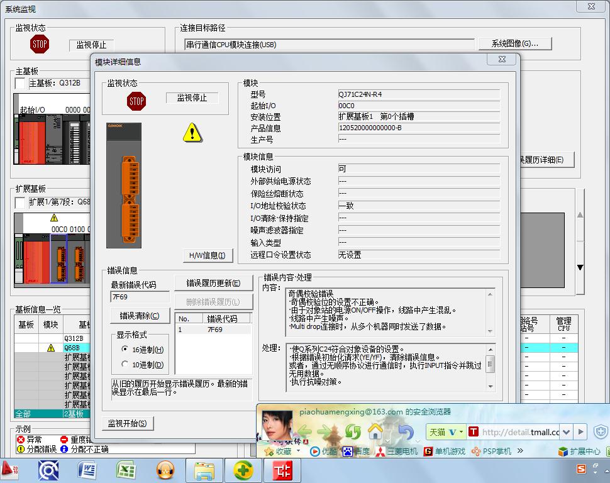Open the 天猫 search engine dropdown

(x=461, y=432)
